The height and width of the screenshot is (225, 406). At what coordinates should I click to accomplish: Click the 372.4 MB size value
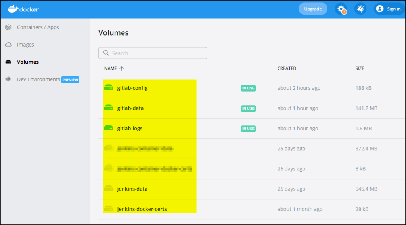(366, 149)
